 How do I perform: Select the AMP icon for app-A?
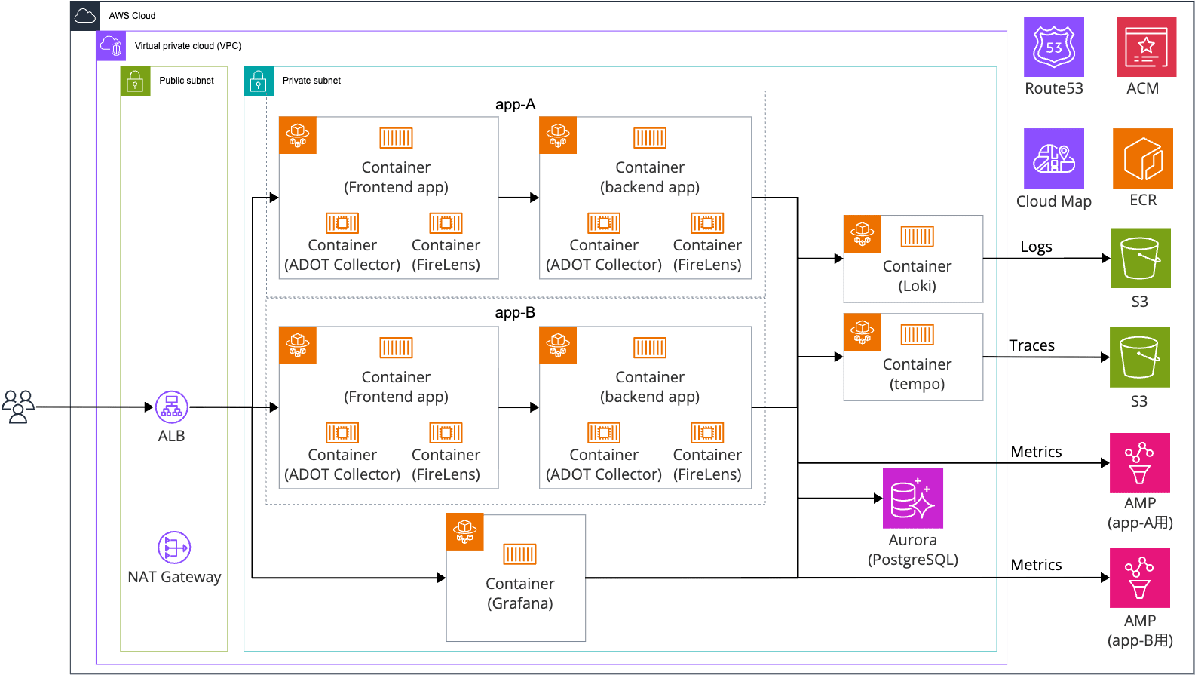click(x=1139, y=463)
